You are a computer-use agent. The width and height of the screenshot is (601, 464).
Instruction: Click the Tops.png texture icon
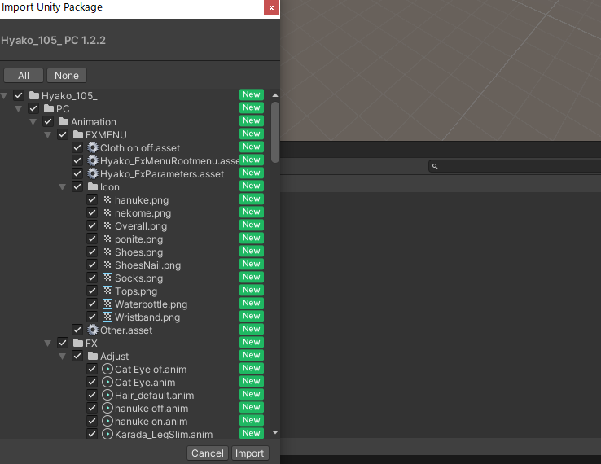click(107, 291)
